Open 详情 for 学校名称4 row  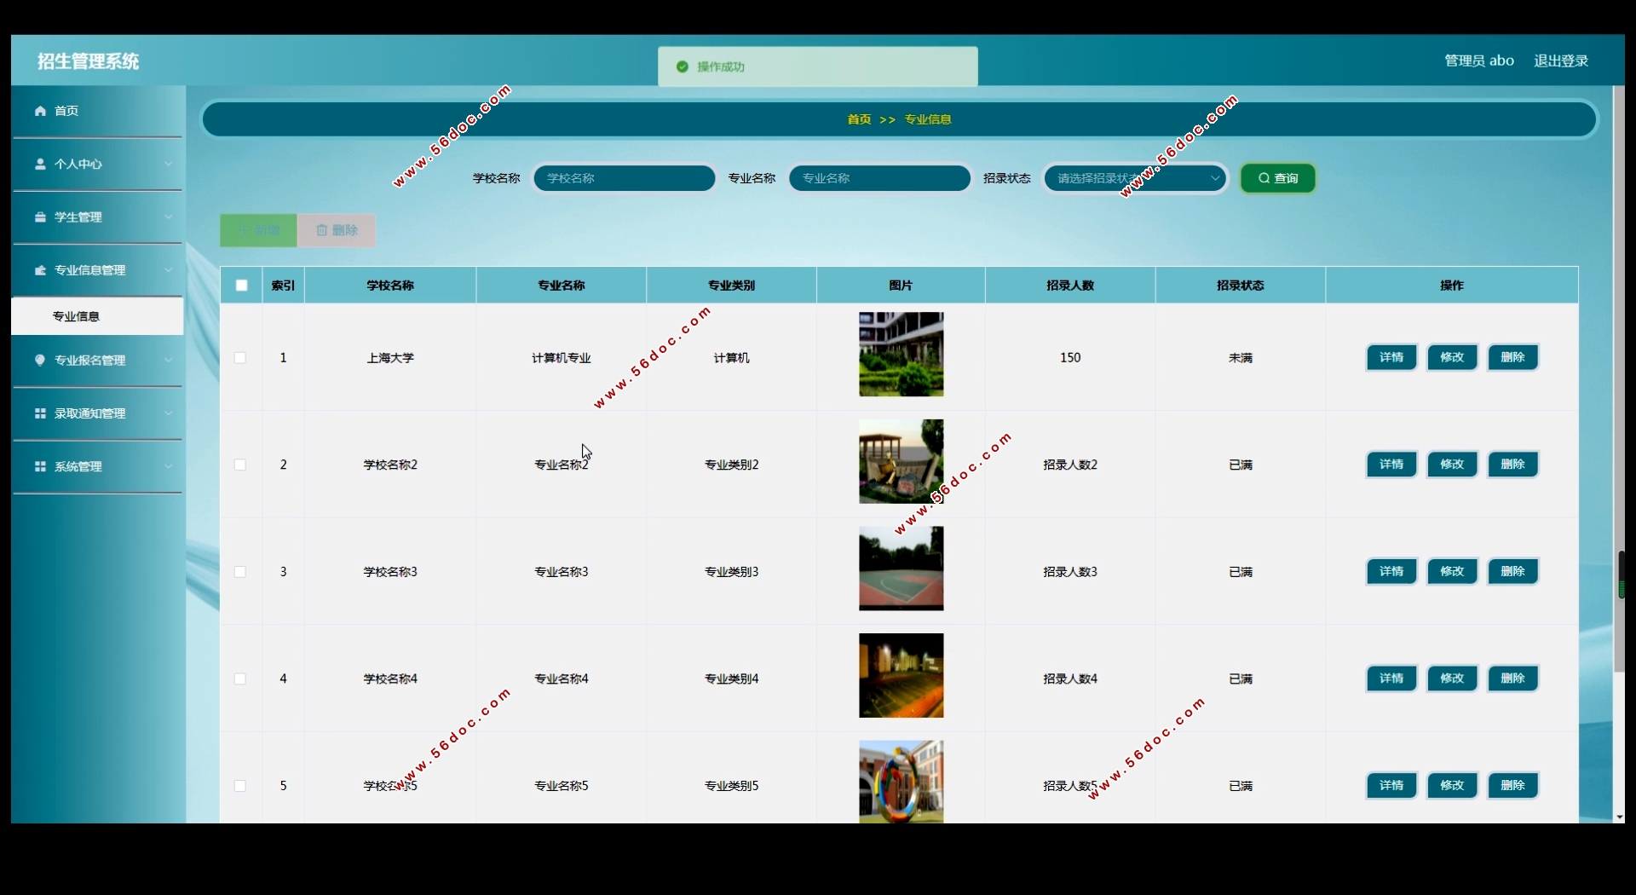(1391, 678)
